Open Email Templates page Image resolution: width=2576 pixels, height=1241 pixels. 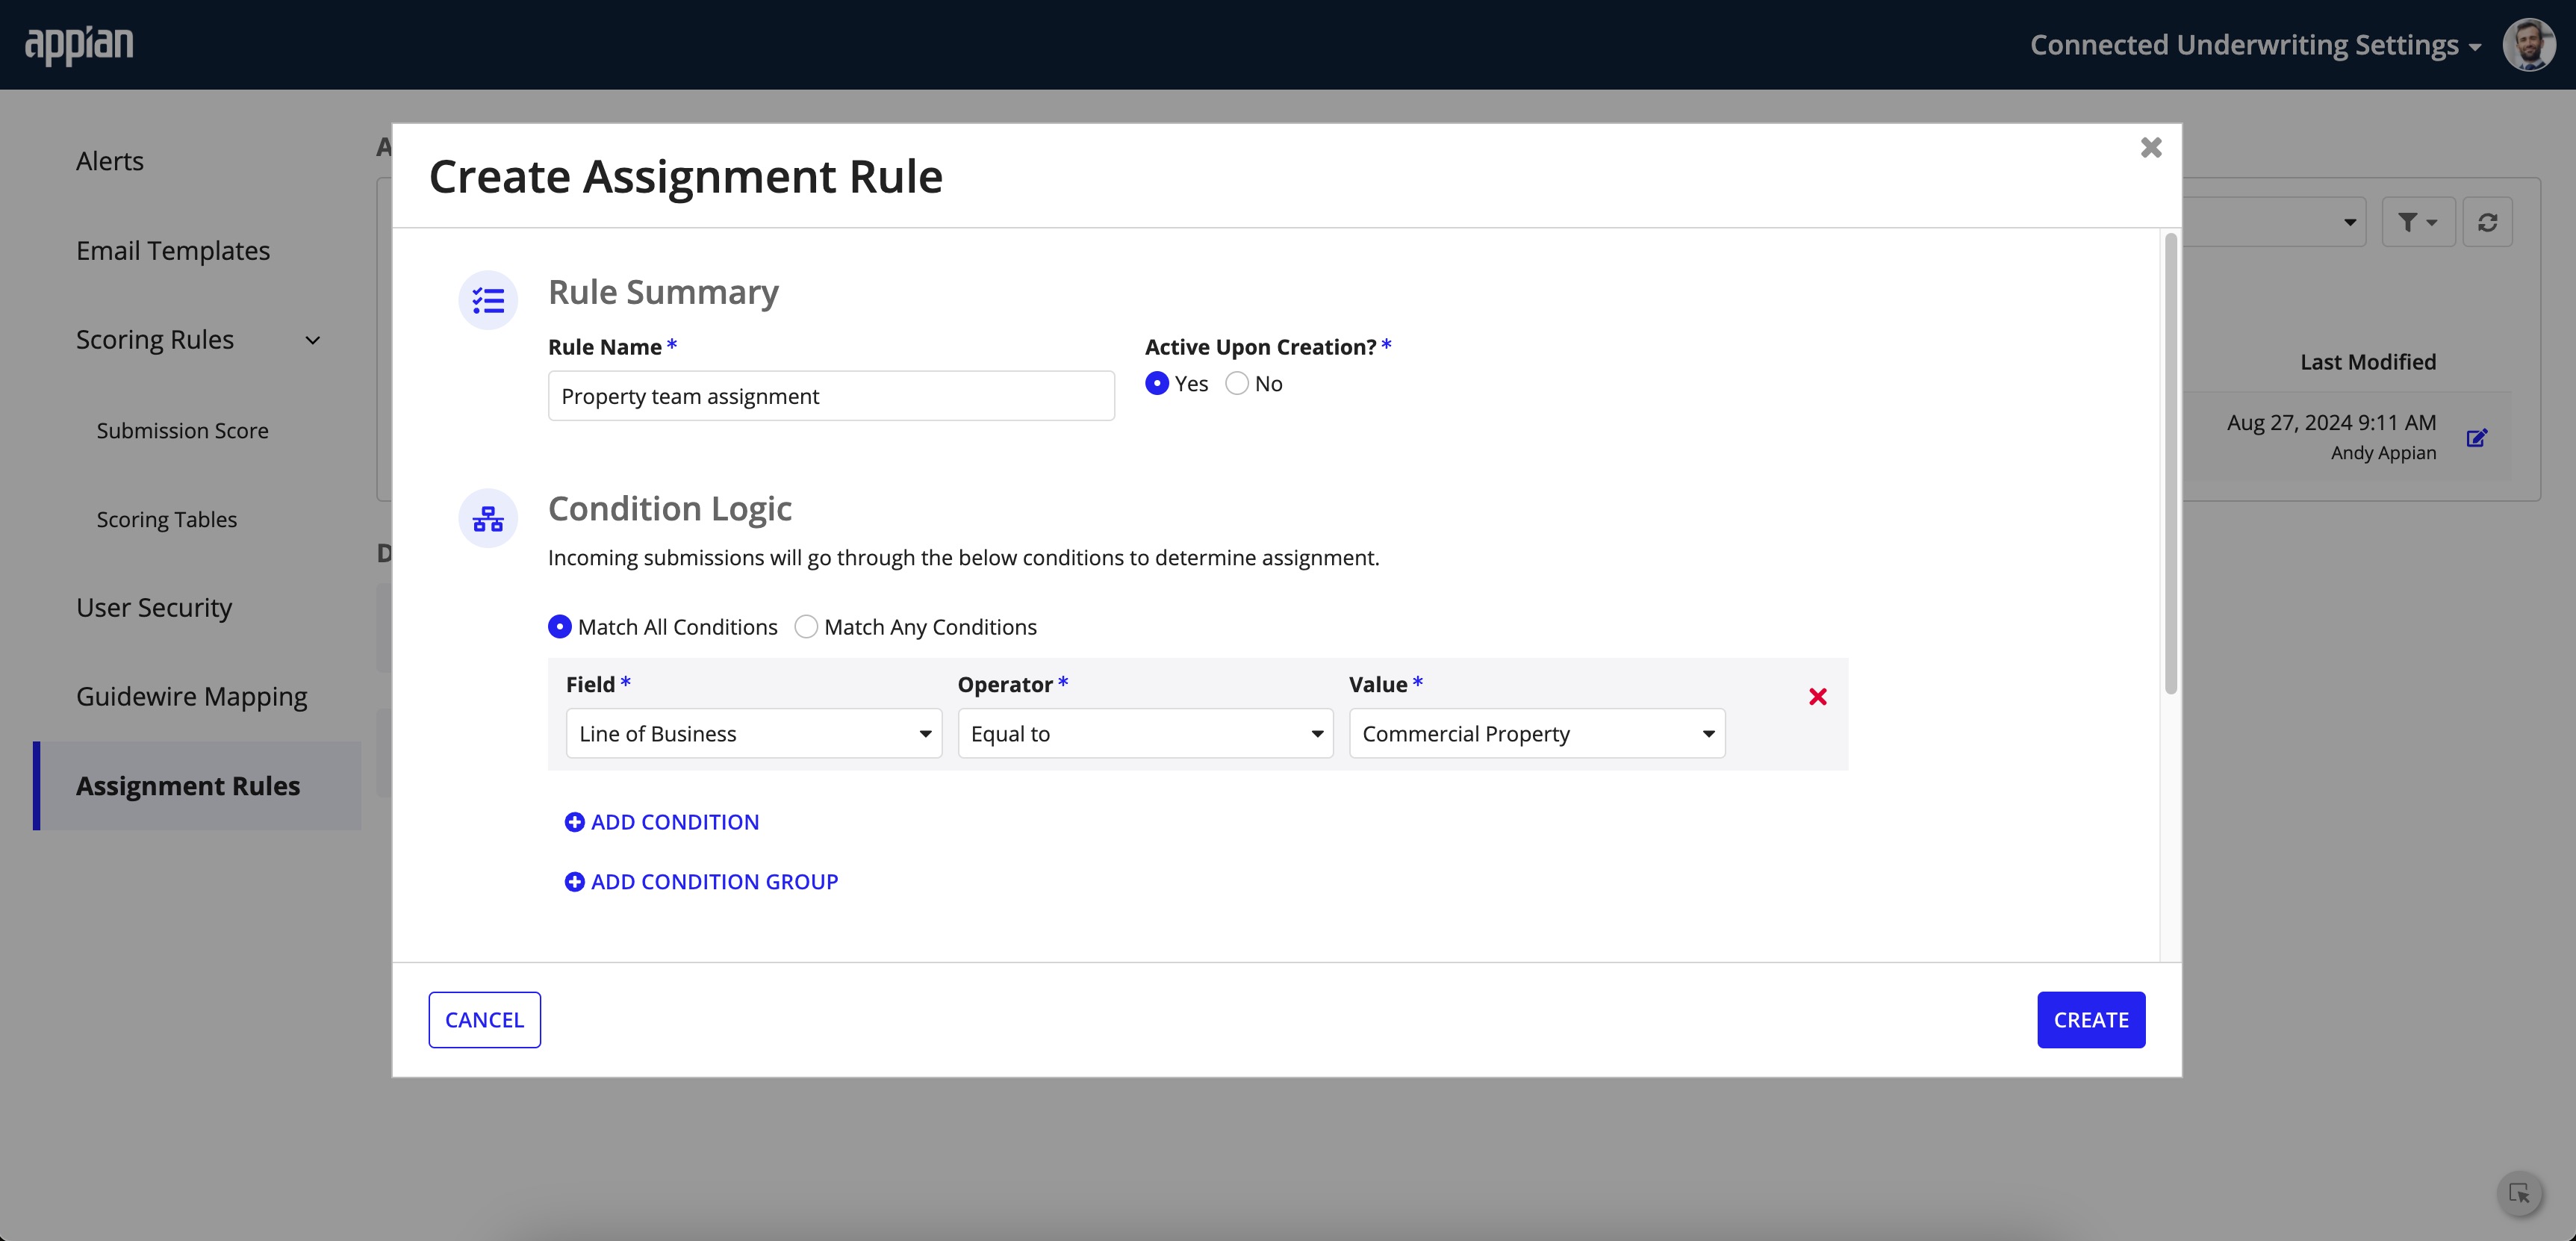(x=173, y=251)
